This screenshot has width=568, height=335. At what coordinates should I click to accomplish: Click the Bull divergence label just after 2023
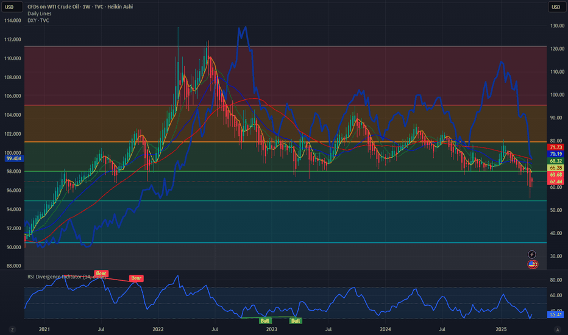pos(296,320)
